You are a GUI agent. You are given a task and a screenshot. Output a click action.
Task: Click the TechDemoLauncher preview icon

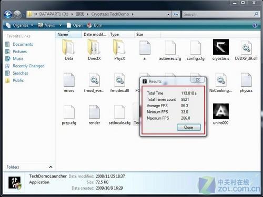(x=15, y=183)
